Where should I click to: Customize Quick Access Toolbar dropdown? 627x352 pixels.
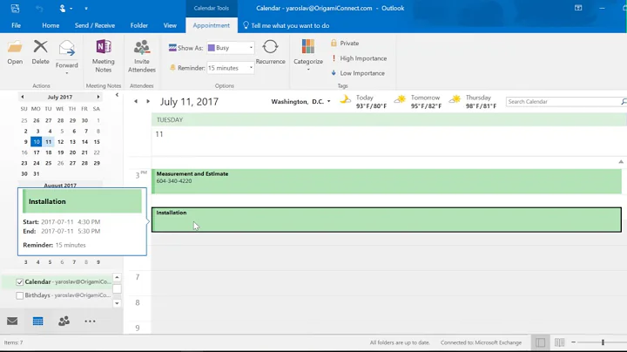pos(86,8)
